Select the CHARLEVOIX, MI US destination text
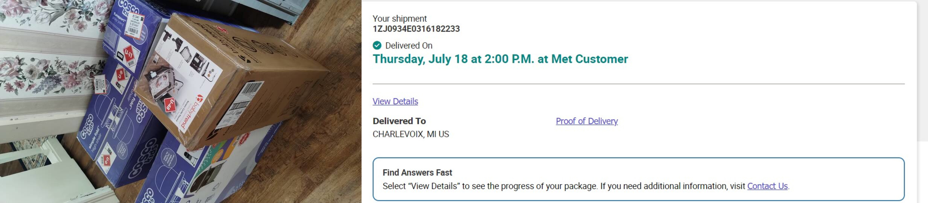The width and height of the screenshot is (928, 203). pos(411,134)
